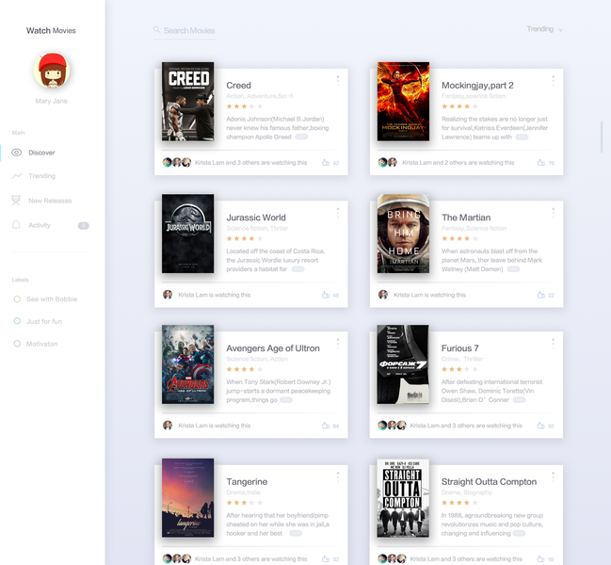Expand Avengers description with more badge
611x565 pixels.
point(286,400)
